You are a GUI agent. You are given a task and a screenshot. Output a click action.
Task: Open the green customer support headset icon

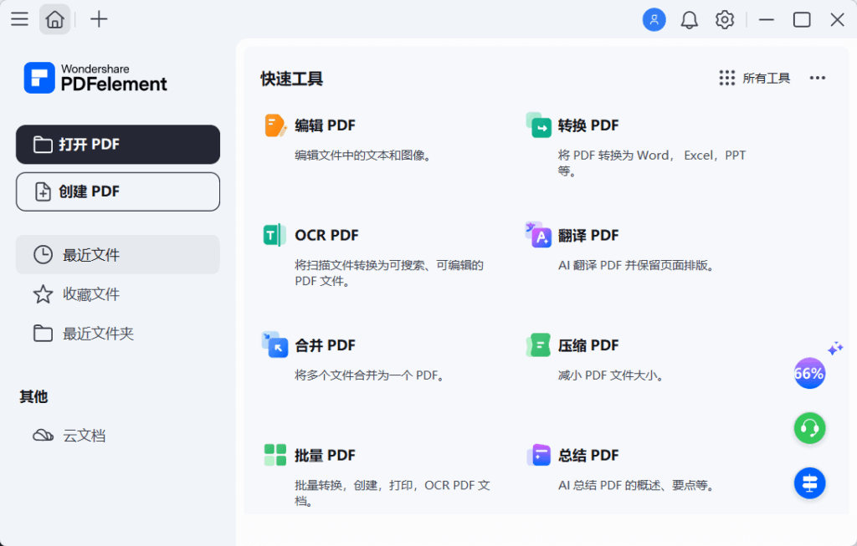[809, 428]
